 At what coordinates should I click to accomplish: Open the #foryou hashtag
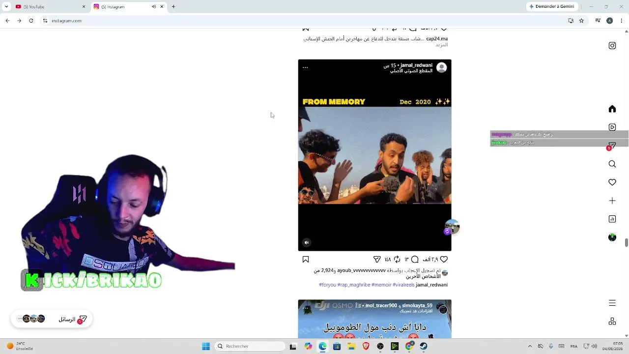[328, 285]
